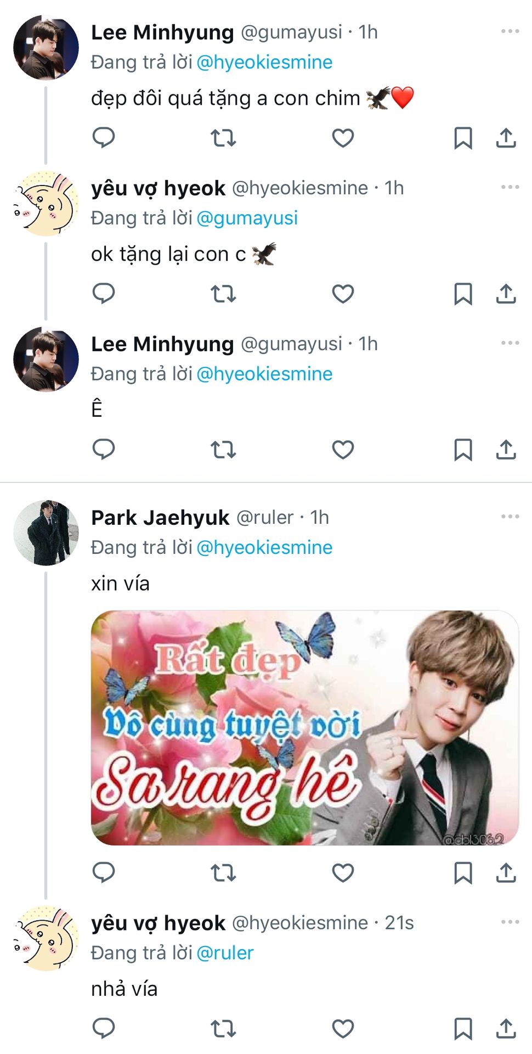Reply to the 'đẹp đôi quá' tweet
This screenshot has width=532, height=1054.
(x=103, y=137)
